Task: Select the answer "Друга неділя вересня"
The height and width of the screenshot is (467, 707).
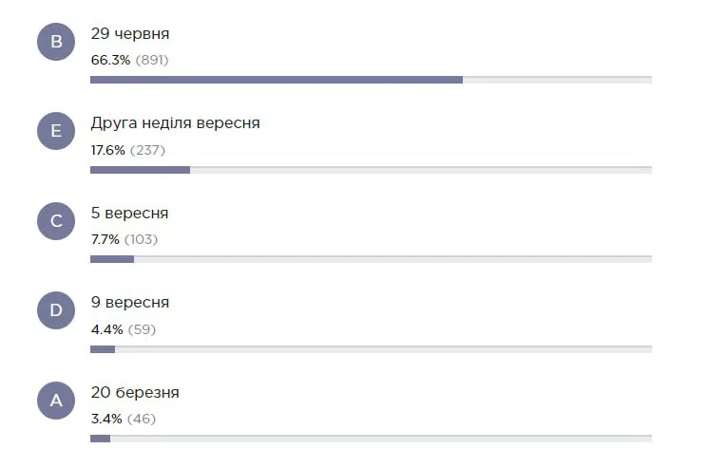Action: (176, 123)
